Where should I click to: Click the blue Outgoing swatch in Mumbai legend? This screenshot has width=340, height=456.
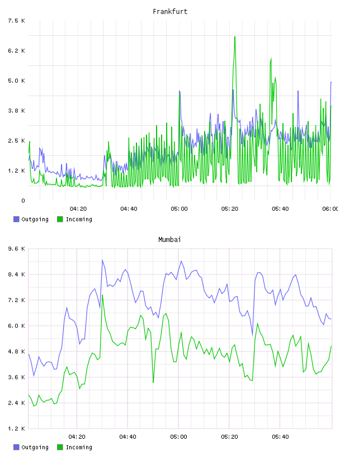tap(16, 447)
